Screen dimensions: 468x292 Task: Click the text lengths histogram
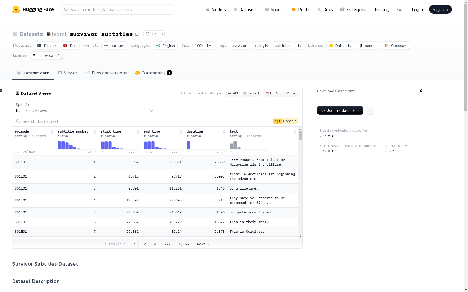[x=249, y=145]
